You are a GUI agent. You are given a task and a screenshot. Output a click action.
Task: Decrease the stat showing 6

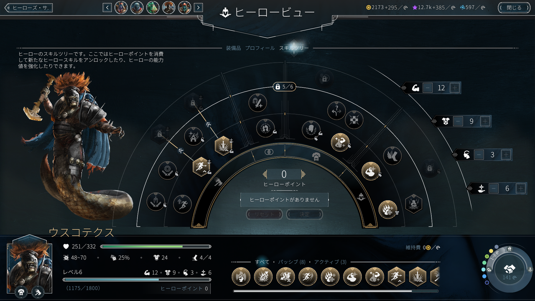(x=494, y=189)
